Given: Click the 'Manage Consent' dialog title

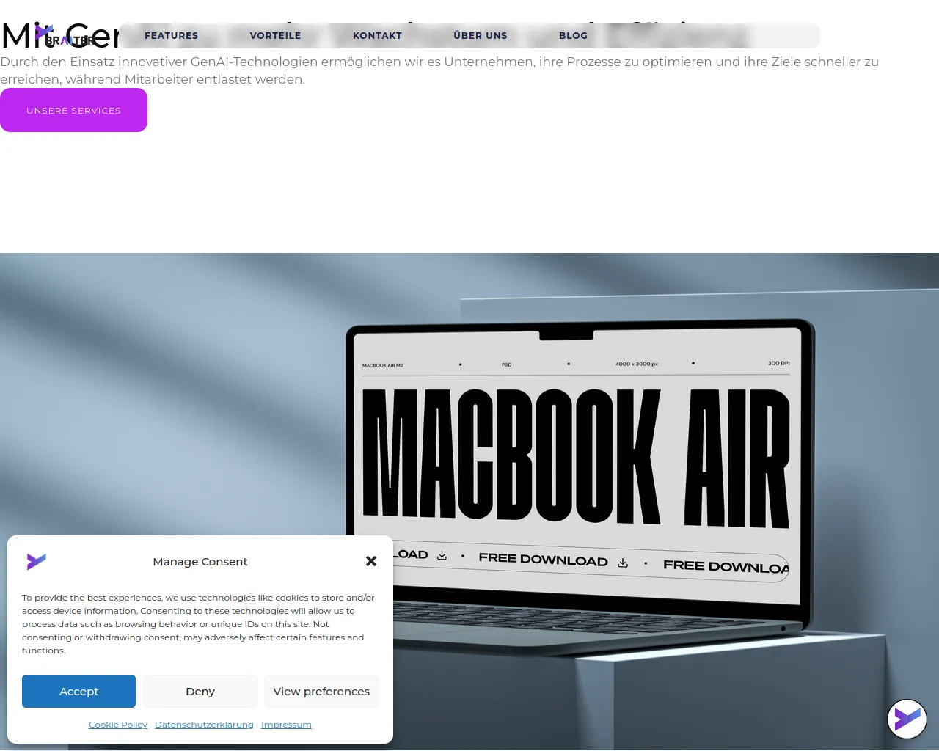Looking at the screenshot, I should pyautogui.click(x=200, y=562).
